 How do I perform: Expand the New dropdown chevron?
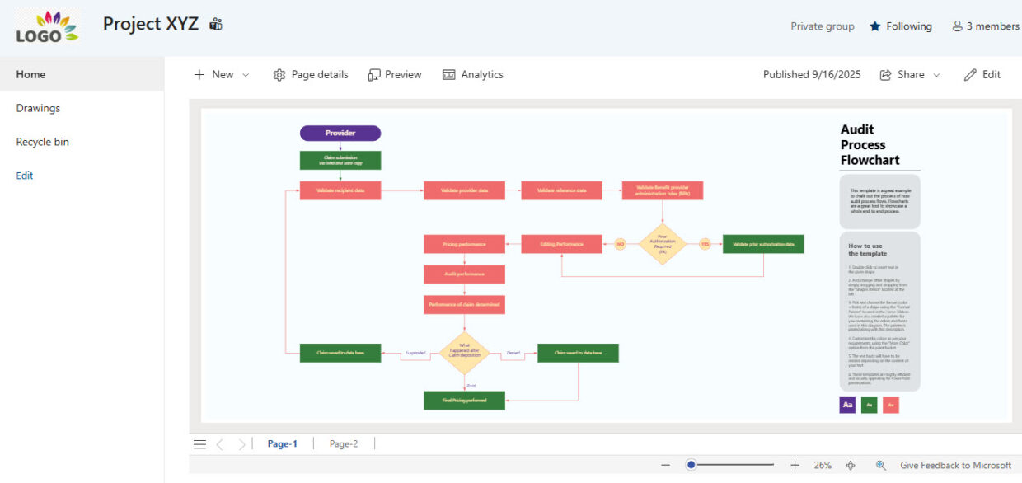point(246,75)
